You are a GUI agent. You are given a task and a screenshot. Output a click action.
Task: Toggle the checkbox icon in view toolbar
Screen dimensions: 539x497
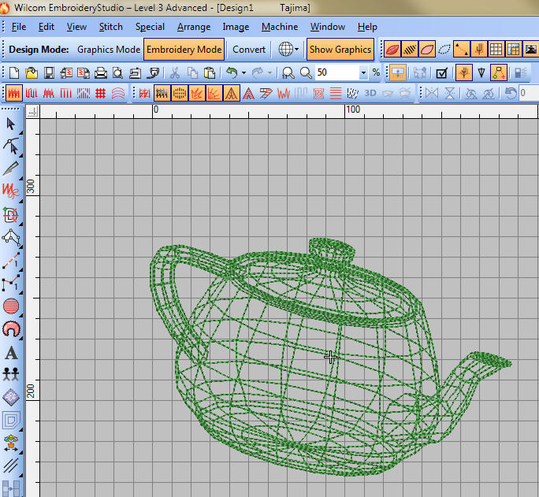tap(441, 72)
